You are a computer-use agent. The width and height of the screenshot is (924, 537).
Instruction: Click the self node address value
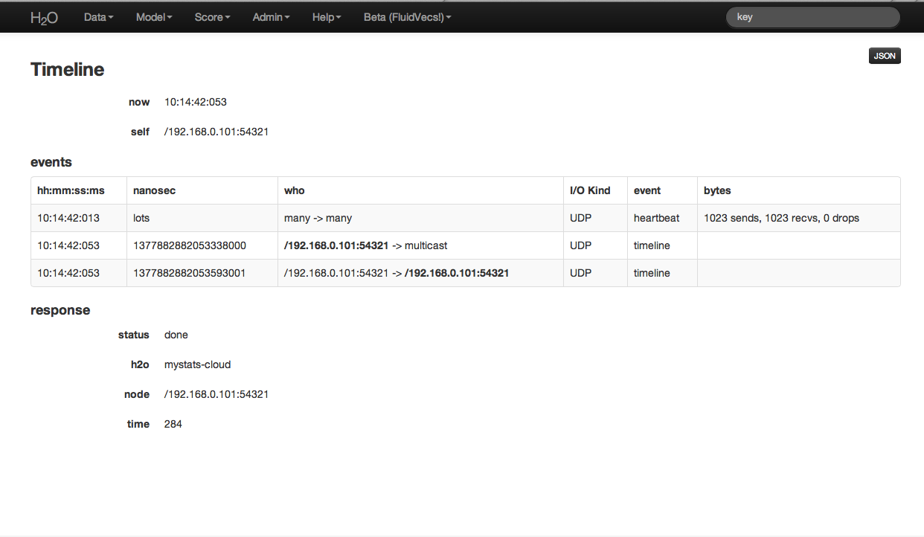click(216, 132)
